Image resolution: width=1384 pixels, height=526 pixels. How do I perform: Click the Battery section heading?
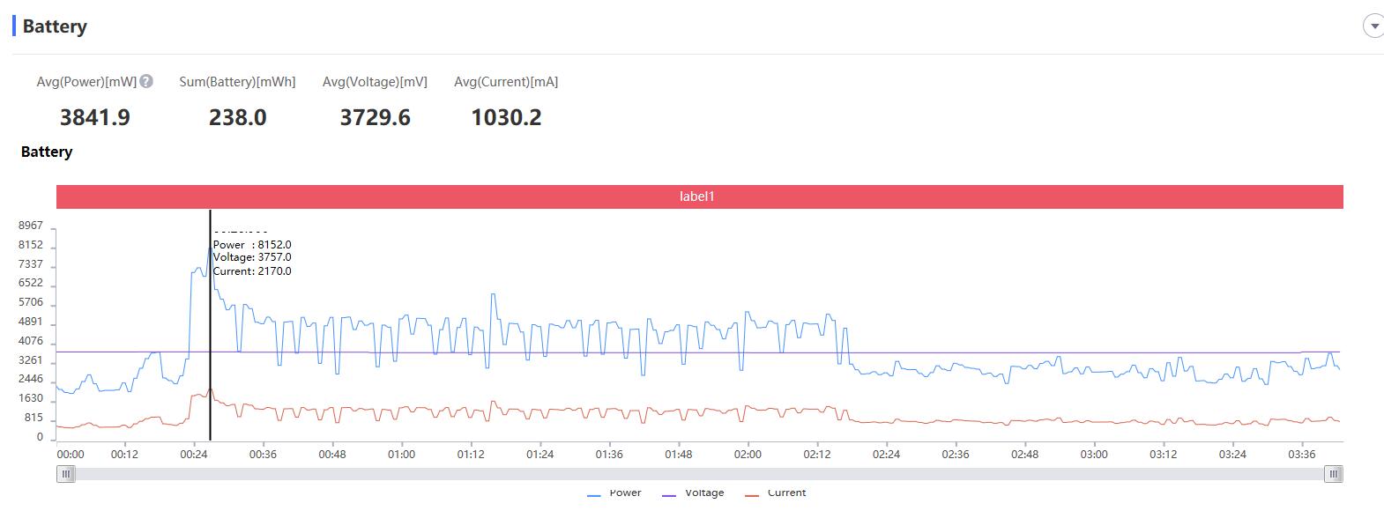(55, 26)
